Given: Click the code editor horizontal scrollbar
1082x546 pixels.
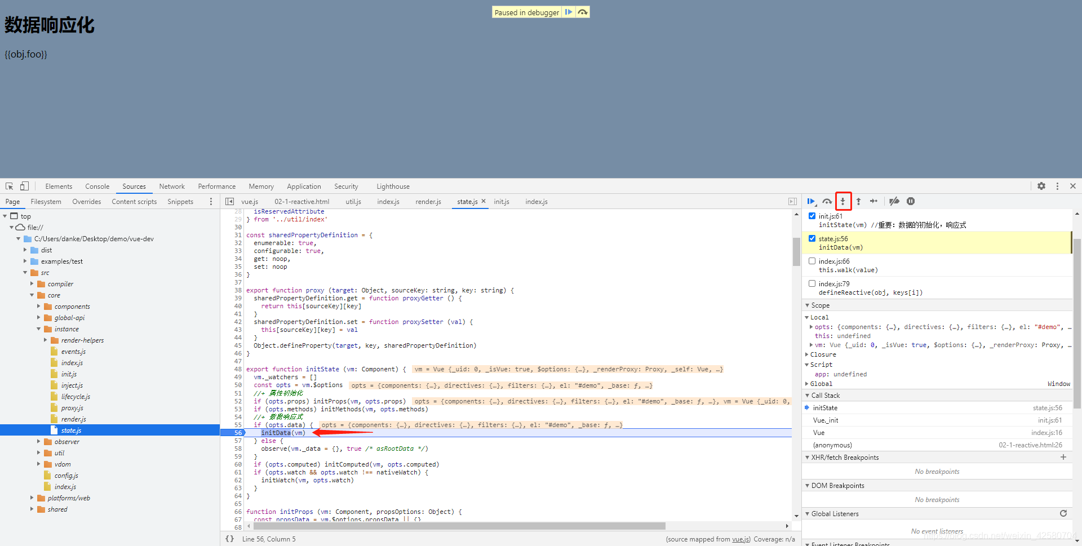Looking at the screenshot, I should tap(459, 526).
